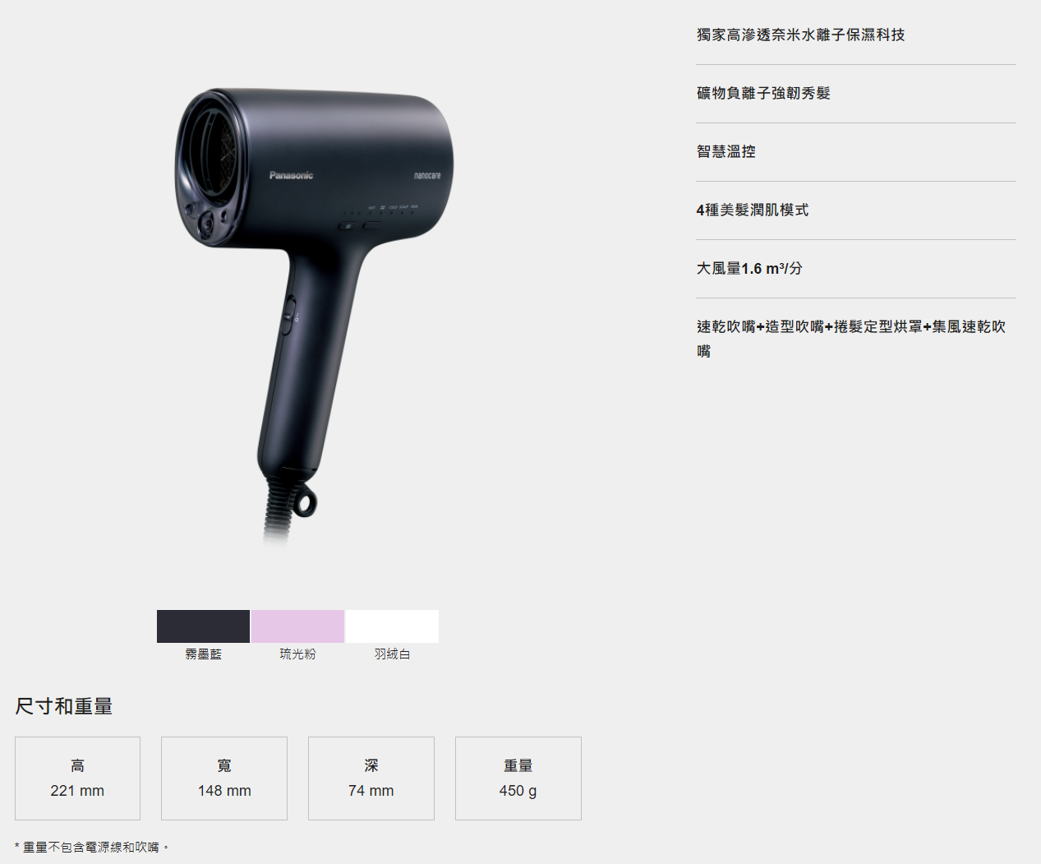Click the 速乾吹嘴 nozzle accessories feature text
Viewport: 1041px width, 864px height.
click(x=850, y=327)
